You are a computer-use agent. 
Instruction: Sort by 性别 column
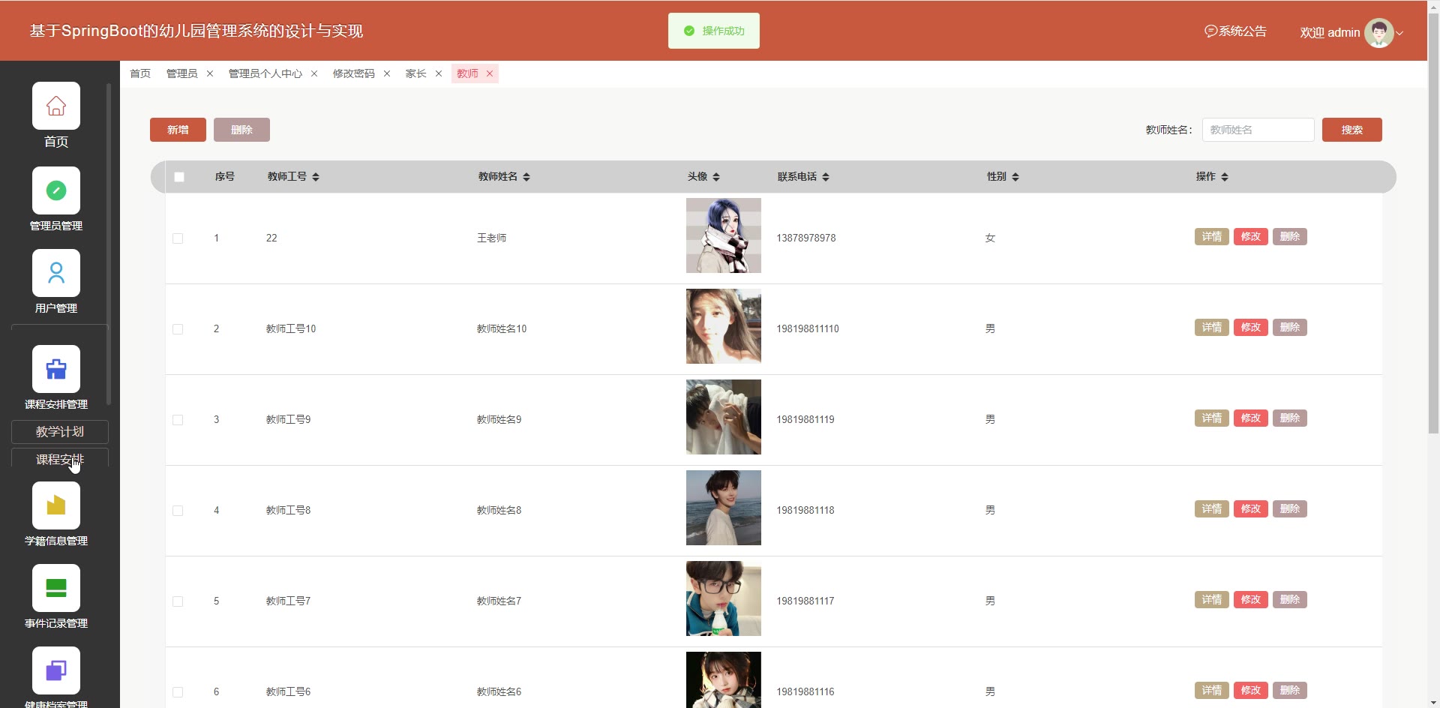1015,177
